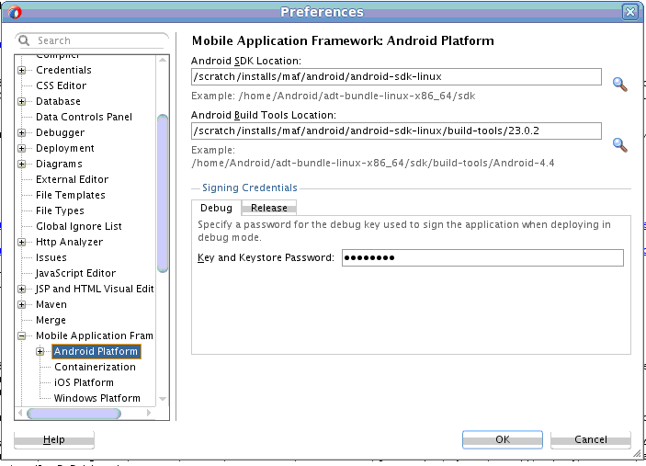Select Maven tree label
Viewport: 646px width, 466px height.
click(x=51, y=305)
